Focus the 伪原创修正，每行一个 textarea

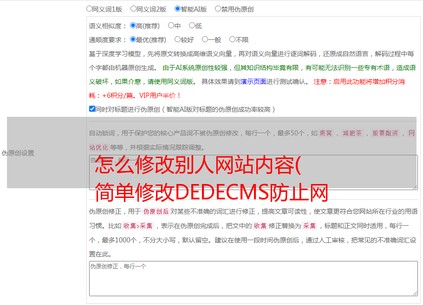[254, 279]
